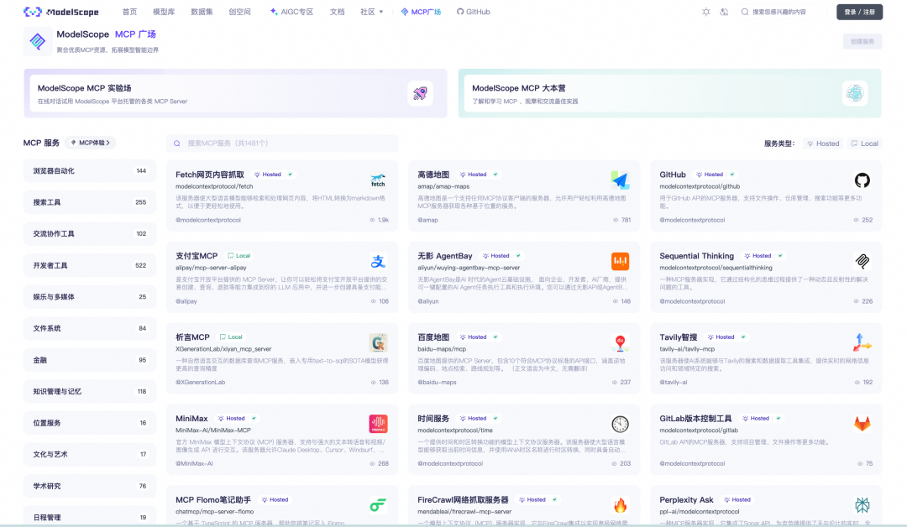Select 位置服务 category
Viewport: 907px width, 527px height.
[x=90, y=423]
